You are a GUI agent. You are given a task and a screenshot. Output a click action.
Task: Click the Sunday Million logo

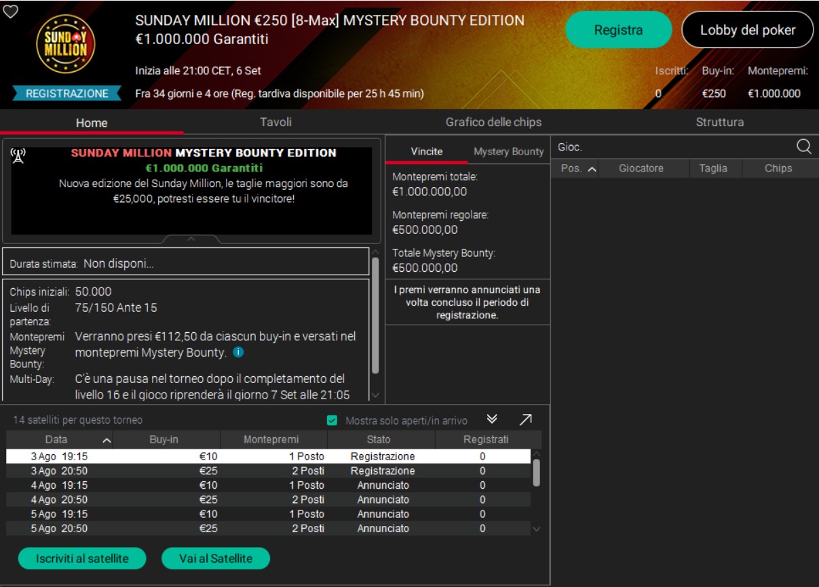65,43
